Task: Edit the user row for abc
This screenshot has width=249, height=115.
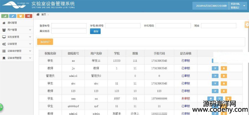Action: point(215,83)
